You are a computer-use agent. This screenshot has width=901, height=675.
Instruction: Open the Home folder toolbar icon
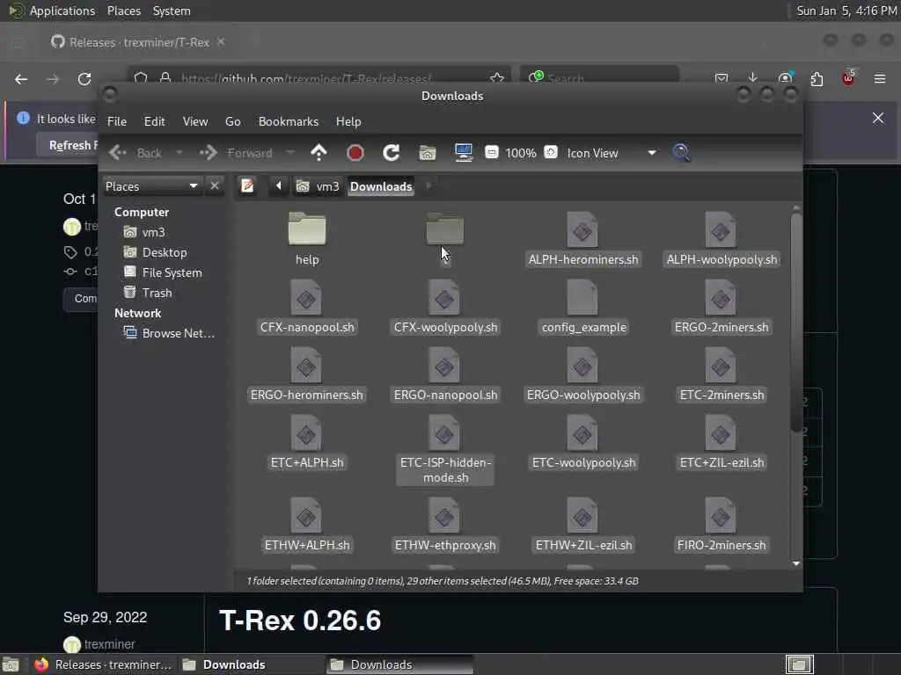(x=428, y=153)
